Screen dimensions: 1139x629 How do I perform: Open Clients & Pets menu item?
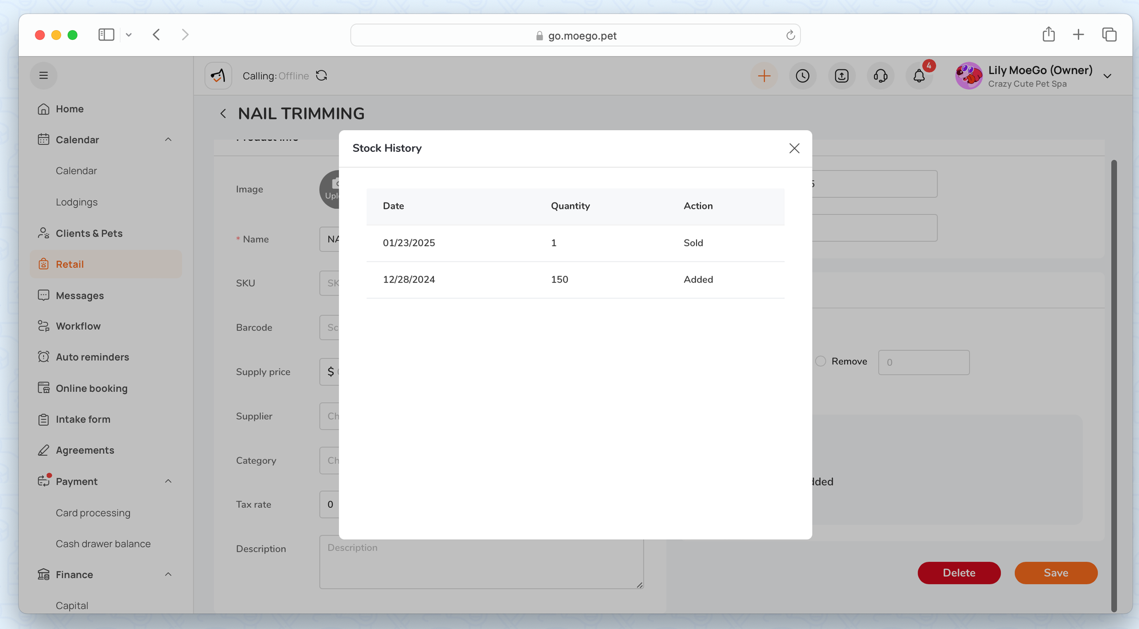(89, 233)
